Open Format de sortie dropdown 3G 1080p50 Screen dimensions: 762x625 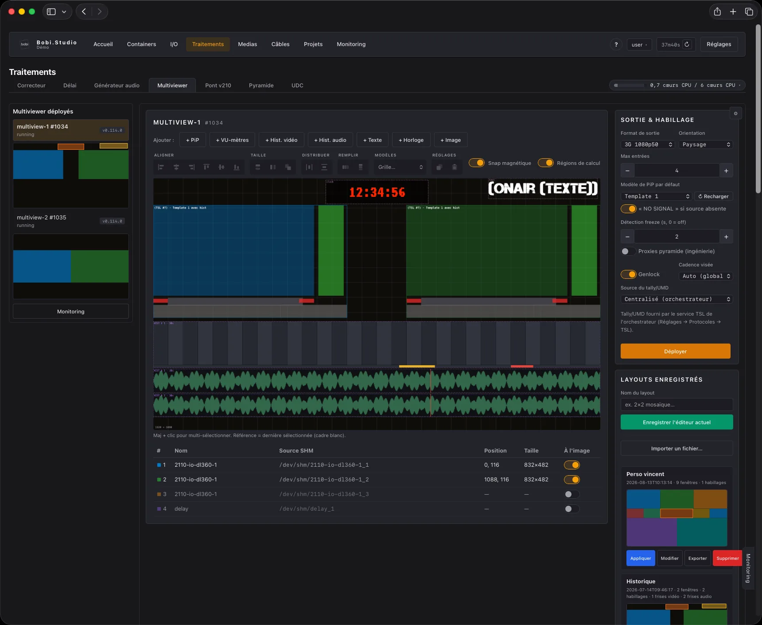point(648,145)
